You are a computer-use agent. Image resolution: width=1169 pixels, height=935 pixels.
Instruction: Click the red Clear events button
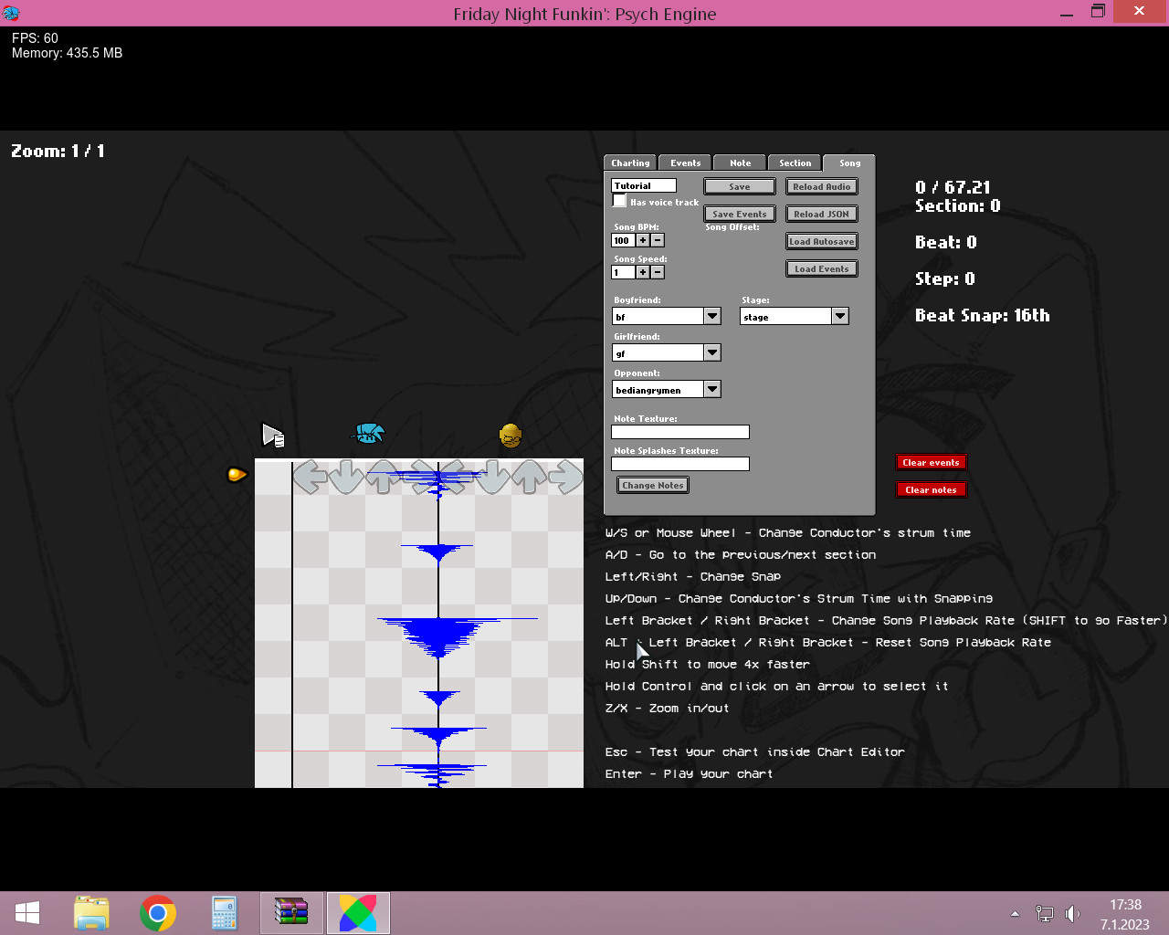(932, 462)
